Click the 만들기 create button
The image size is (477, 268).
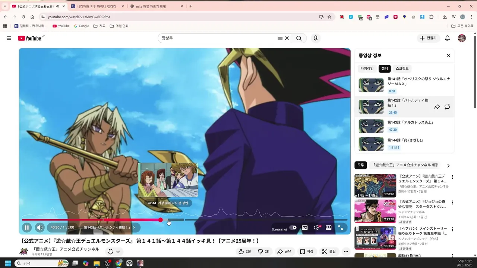tap(429, 38)
